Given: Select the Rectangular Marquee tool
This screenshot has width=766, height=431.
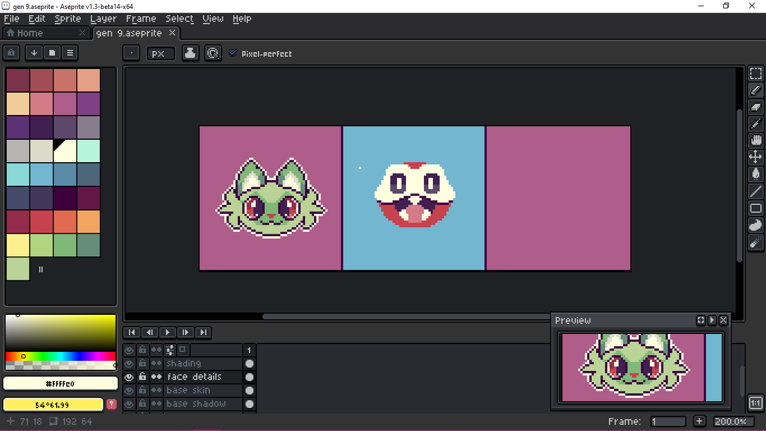Looking at the screenshot, I should (x=756, y=73).
